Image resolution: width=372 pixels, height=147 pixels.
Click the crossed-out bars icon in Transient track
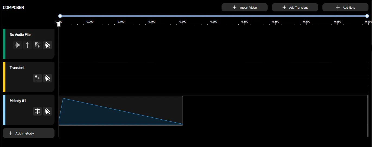(x=47, y=78)
